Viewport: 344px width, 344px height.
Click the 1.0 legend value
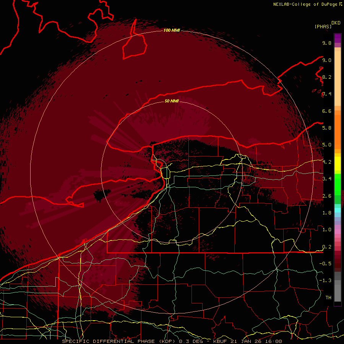[x=327, y=230]
